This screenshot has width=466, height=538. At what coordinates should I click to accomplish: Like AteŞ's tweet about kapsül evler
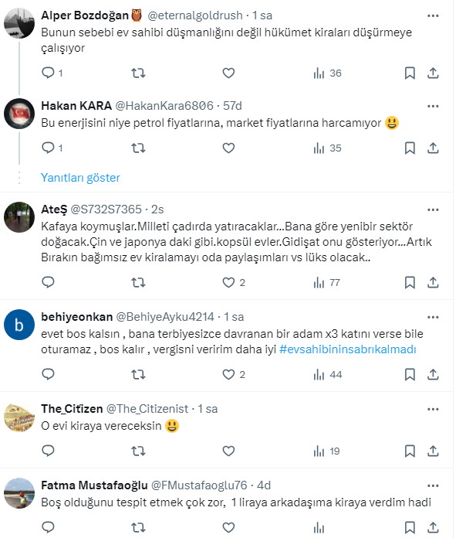[228, 283]
